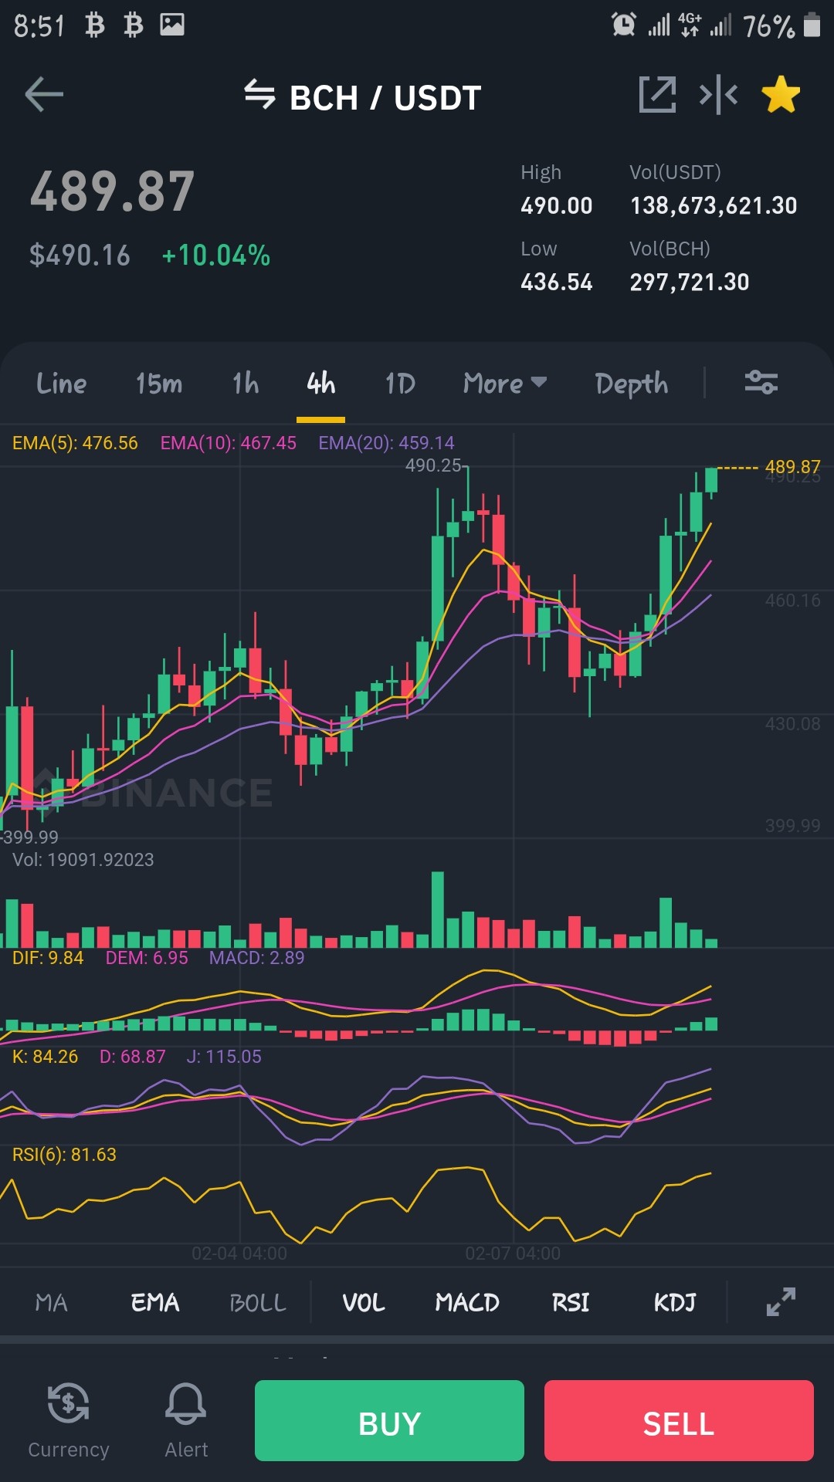834x1482 pixels.
Task: Enable the MA indicator
Action: [x=52, y=1303]
